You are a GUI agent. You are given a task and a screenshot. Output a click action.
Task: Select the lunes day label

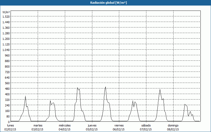pos(11,125)
